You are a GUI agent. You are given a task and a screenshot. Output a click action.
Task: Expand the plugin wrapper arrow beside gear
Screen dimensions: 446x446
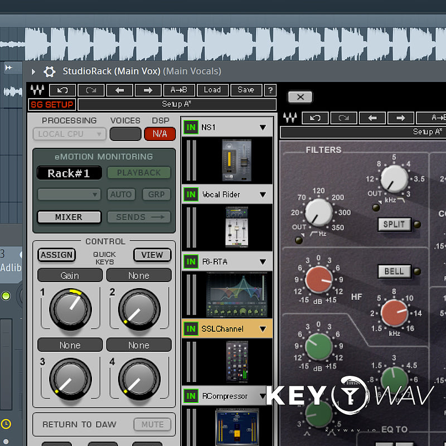(33, 71)
